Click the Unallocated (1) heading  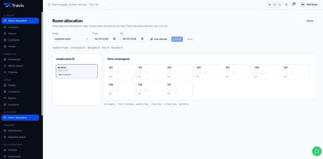[x=65, y=59]
